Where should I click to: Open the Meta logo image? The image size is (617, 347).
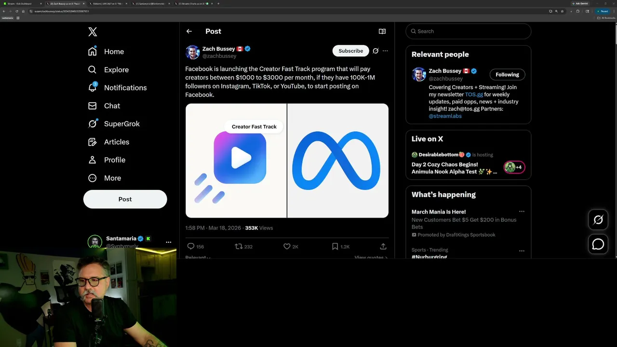coord(338,160)
